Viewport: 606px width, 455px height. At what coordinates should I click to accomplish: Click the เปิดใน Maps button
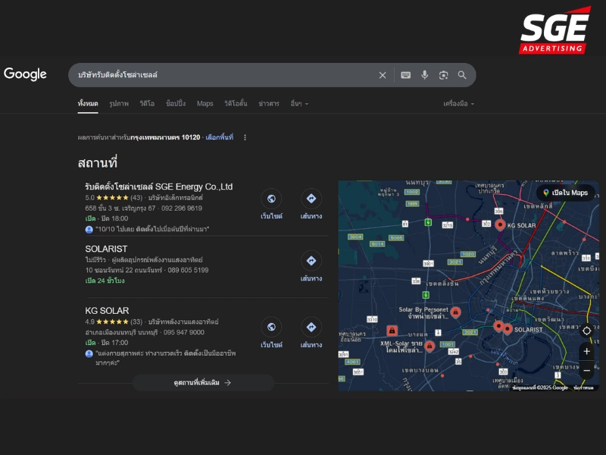tap(565, 193)
